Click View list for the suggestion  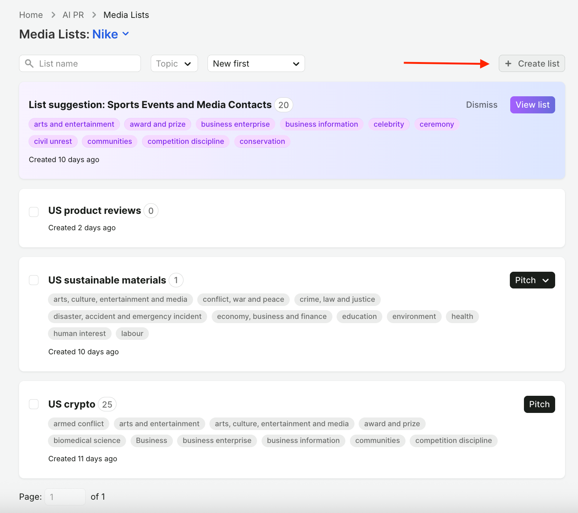[x=533, y=105]
